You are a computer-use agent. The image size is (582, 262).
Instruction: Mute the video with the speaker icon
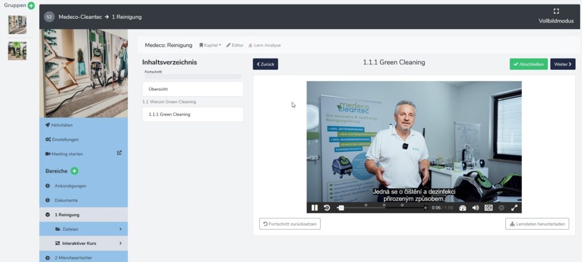(476, 208)
